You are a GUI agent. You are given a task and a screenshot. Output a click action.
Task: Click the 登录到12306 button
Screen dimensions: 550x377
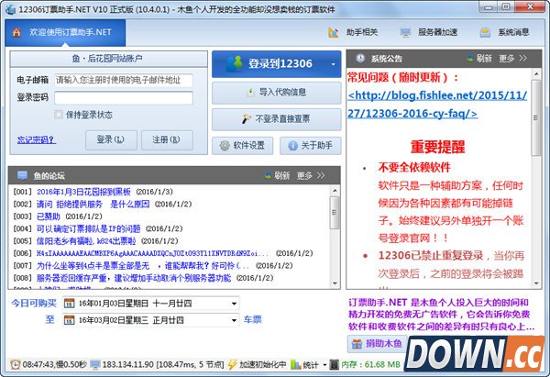pyautogui.click(x=277, y=64)
